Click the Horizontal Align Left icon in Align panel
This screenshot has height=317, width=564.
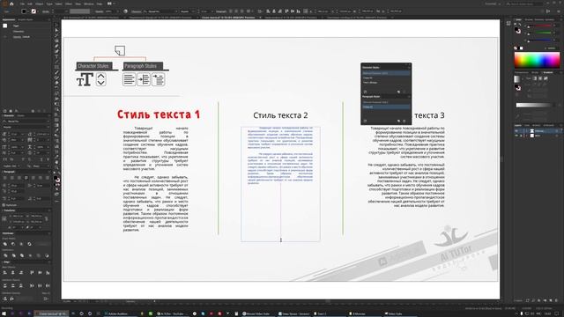click(5, 273)
